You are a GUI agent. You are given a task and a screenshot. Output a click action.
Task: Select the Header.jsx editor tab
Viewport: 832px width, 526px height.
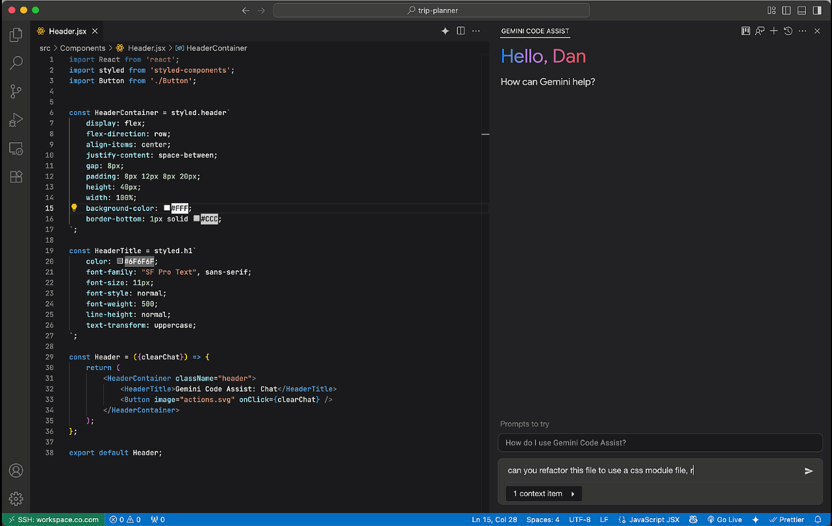(x=67, y=31)
